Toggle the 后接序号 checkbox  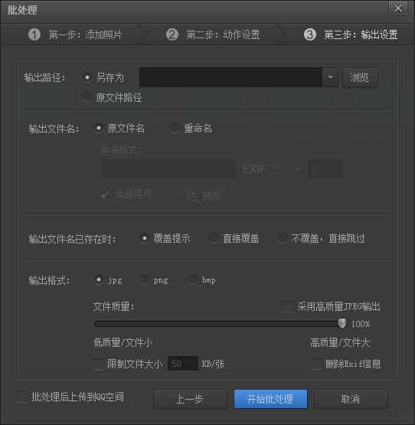pos(106,195)
